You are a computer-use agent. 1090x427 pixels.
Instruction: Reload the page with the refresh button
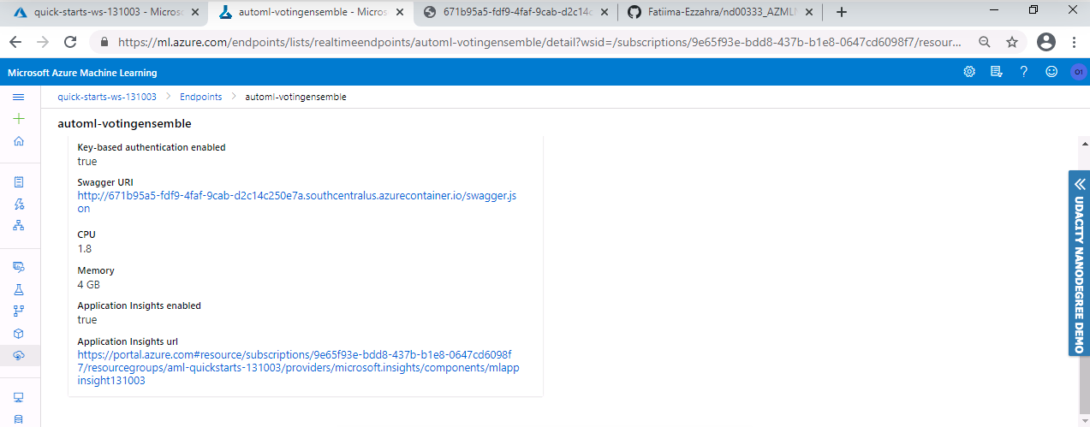tap(70, 41)
